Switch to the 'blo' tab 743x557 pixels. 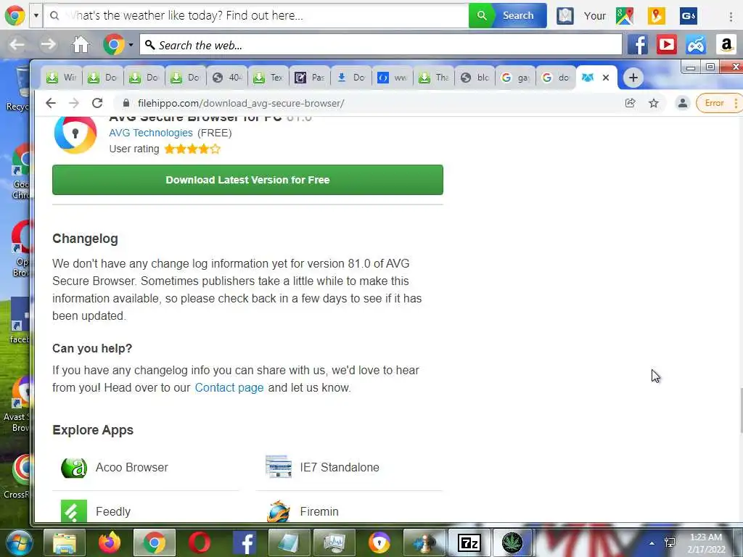click(475, 77)
